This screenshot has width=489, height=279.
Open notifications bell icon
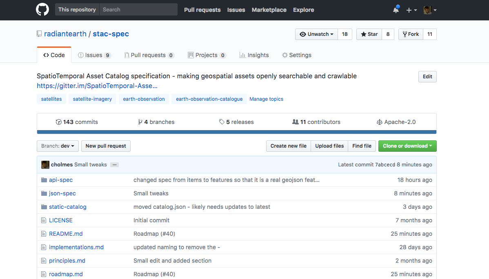(396, 10)
